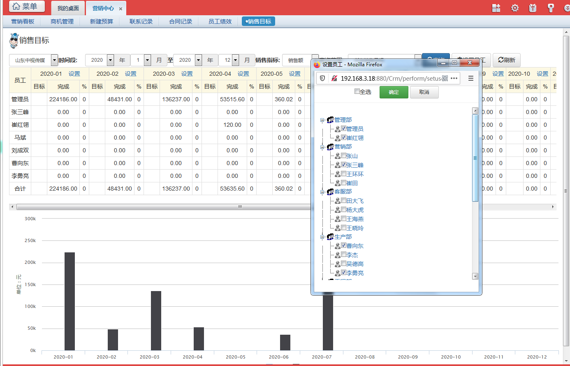Click the home icon on the 菜单 button
The width and height of the screenshot is (570, 366).
[x=16, y=6]
